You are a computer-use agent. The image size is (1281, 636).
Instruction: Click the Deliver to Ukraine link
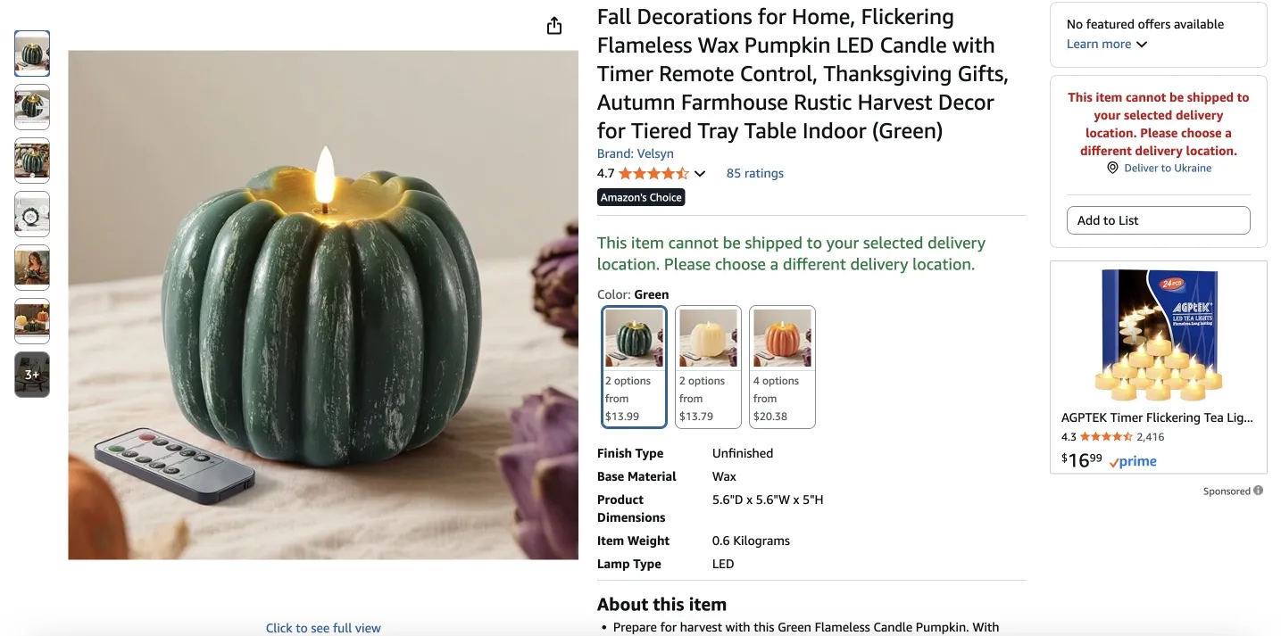1167,168
